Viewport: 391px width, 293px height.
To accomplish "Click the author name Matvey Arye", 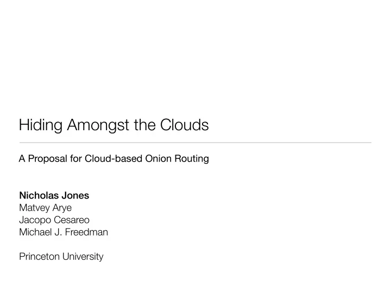I will (x=46, y=208).
